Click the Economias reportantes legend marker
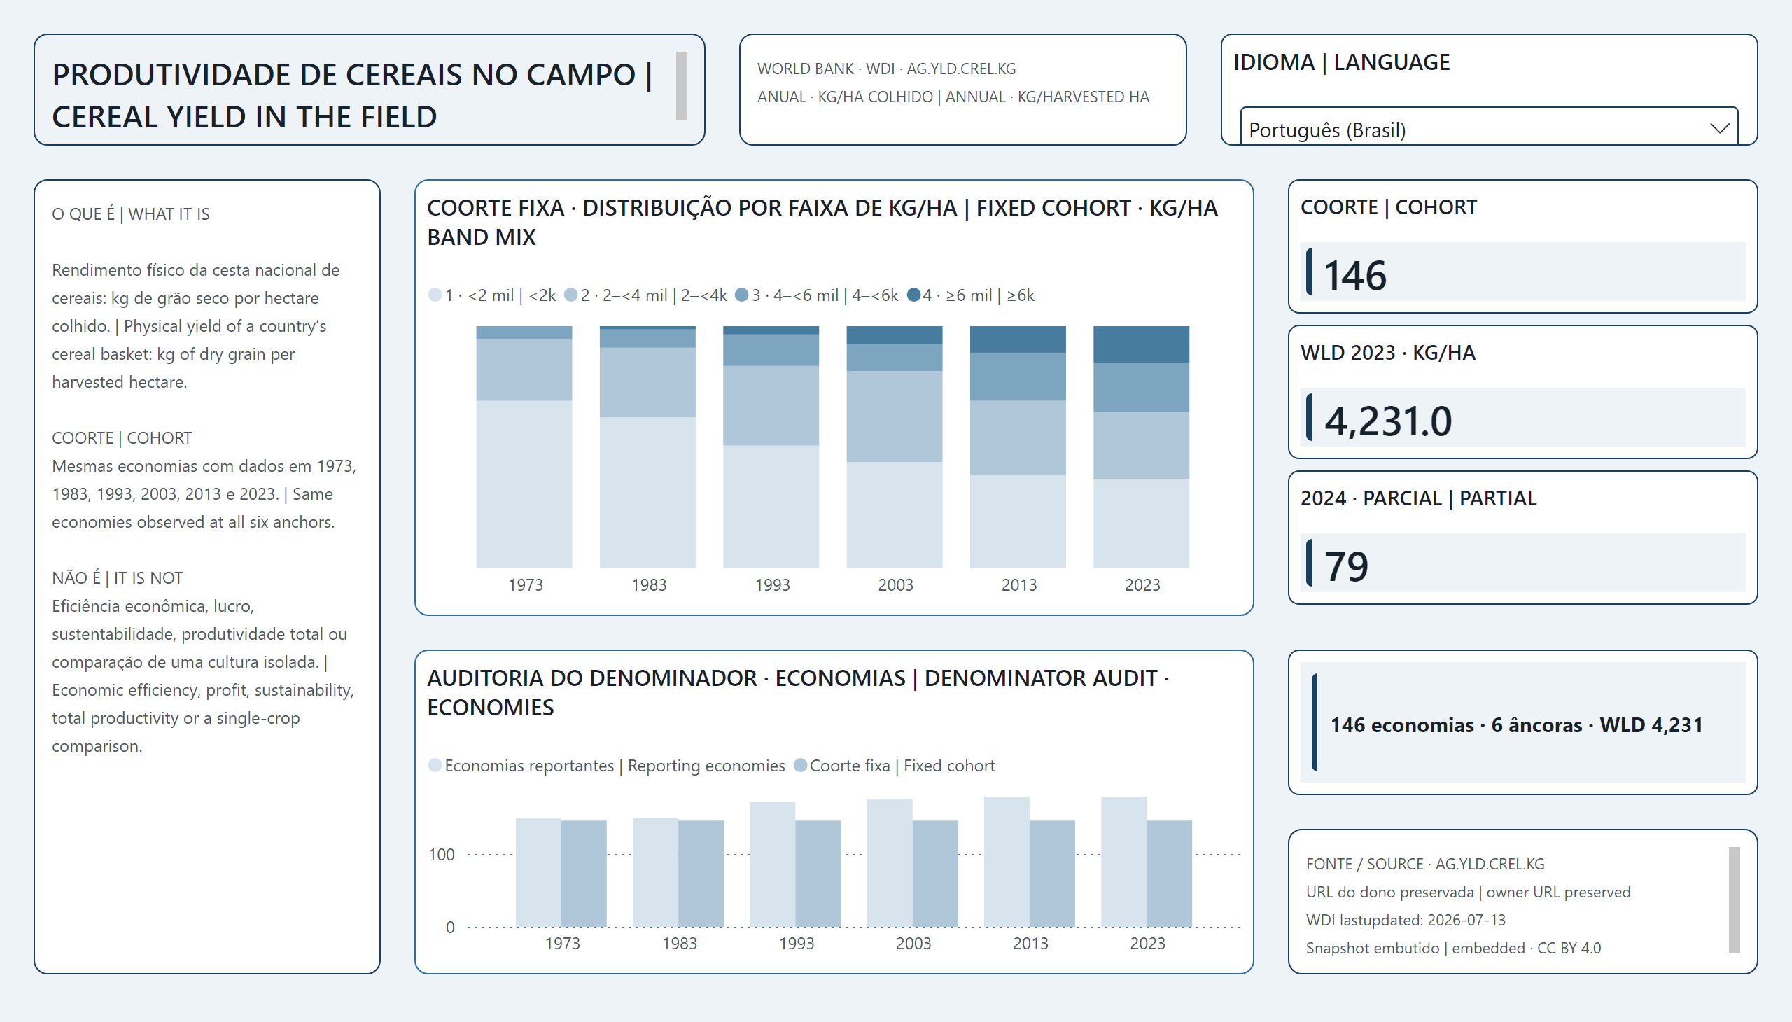The image size is (1792, 1022). (435, 765)
